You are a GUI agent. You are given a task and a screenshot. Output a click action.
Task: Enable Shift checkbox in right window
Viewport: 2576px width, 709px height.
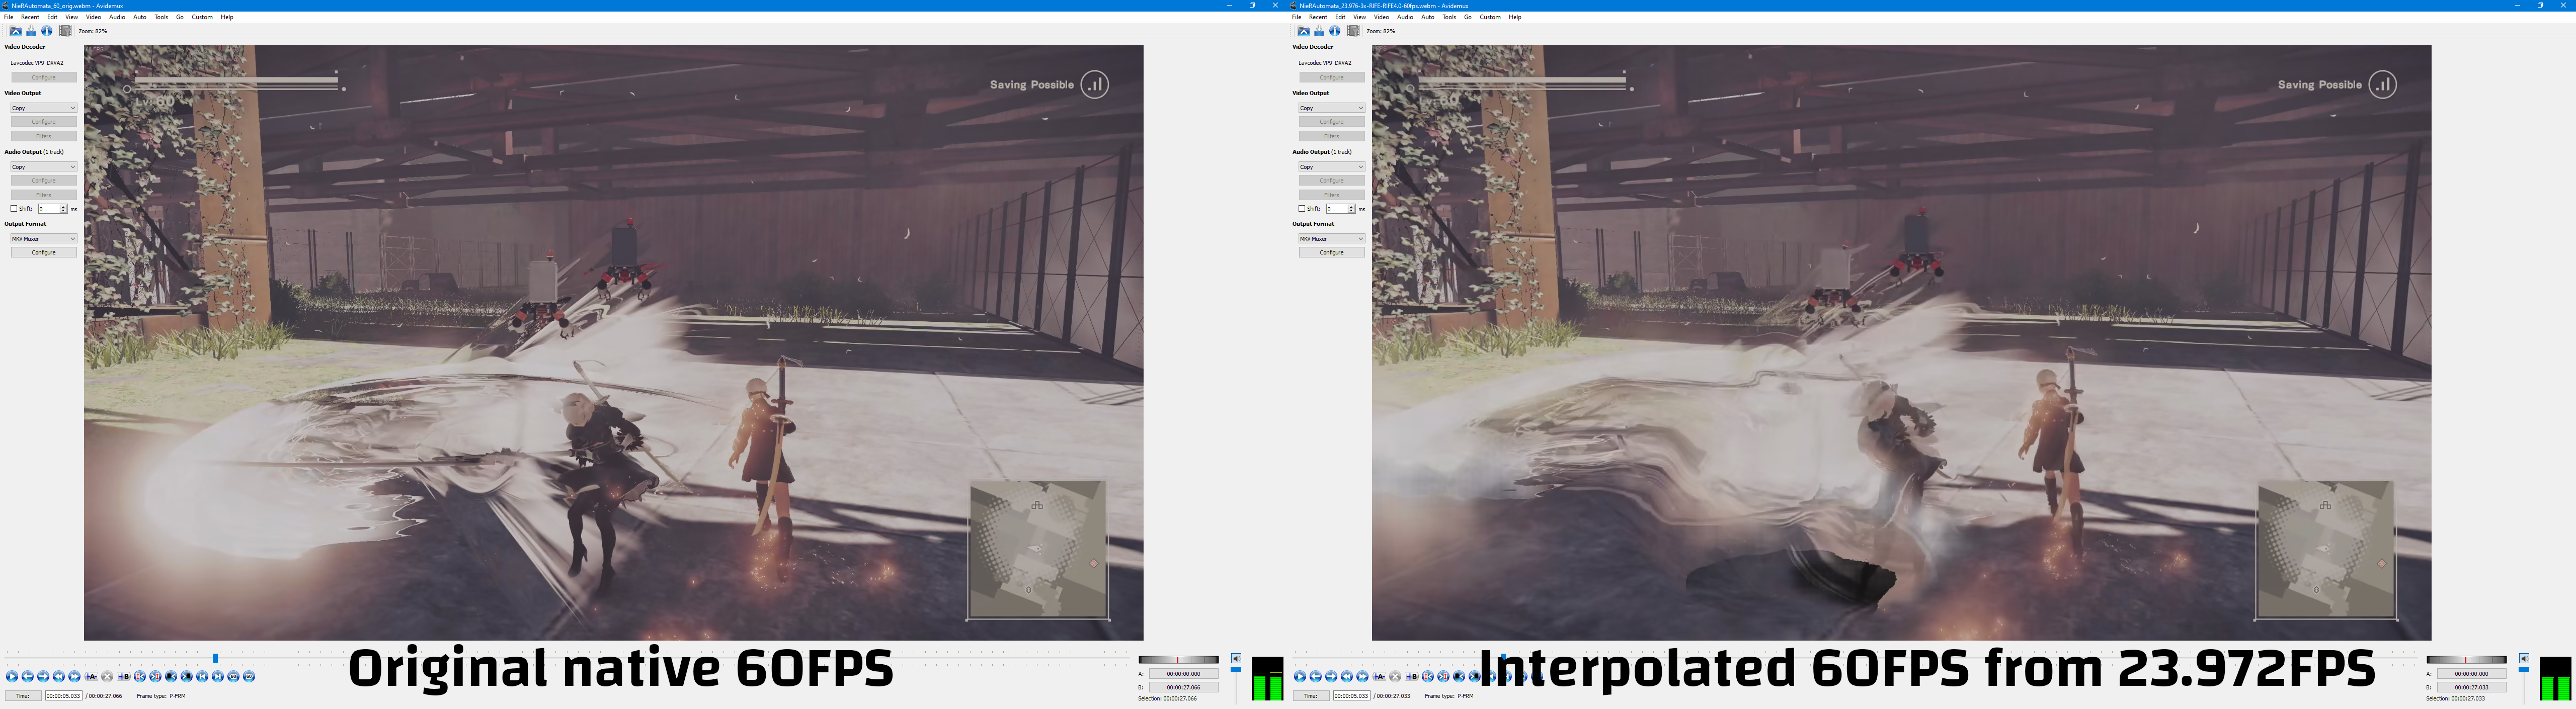[x=1302, y=209]
